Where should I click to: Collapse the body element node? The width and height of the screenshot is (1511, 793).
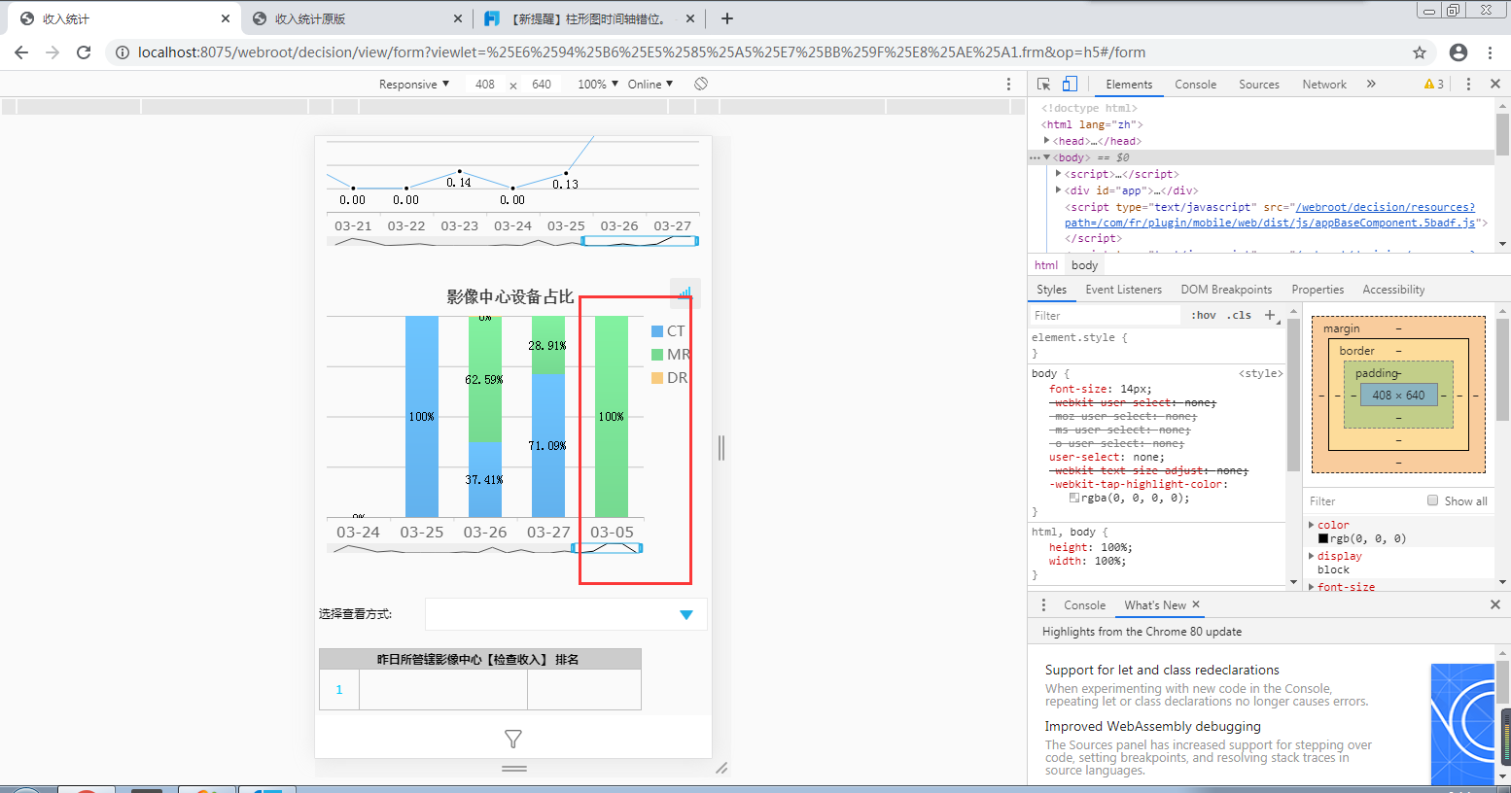(1047, 157)
